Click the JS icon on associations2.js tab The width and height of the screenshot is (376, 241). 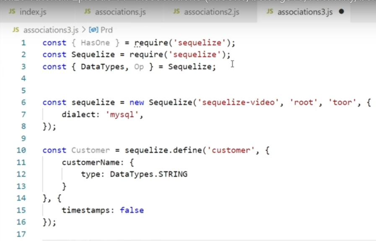pyautogui.click(x=176, y=11)
